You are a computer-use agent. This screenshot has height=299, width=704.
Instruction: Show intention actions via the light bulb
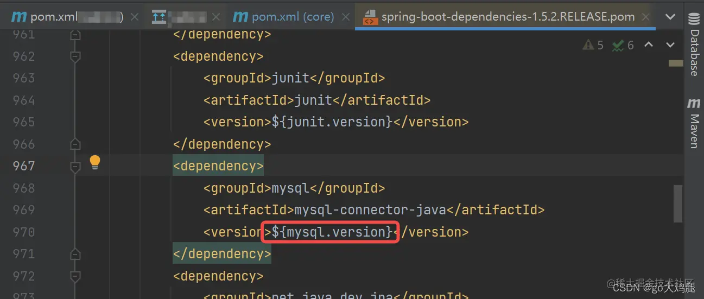tap(95, 162)
